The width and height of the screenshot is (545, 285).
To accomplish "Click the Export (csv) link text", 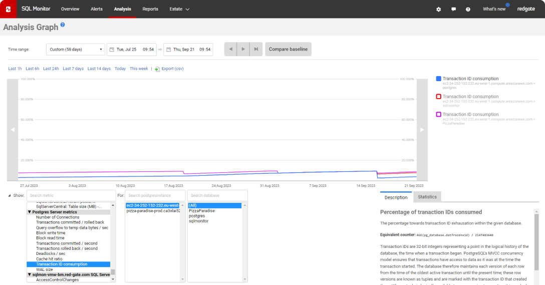I will point(172,69).
